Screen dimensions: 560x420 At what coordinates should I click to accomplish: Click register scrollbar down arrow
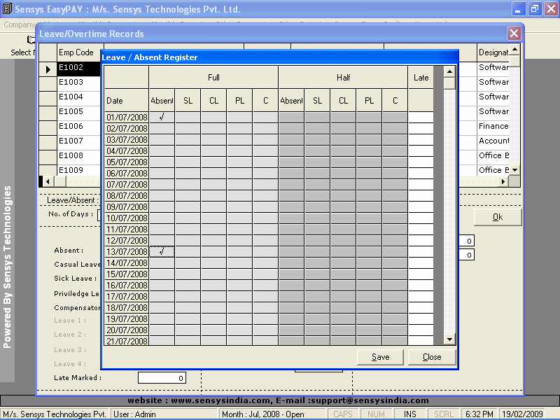449,339
